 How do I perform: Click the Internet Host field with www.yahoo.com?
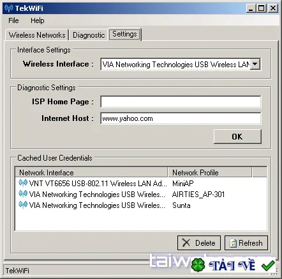click(181, 118)
